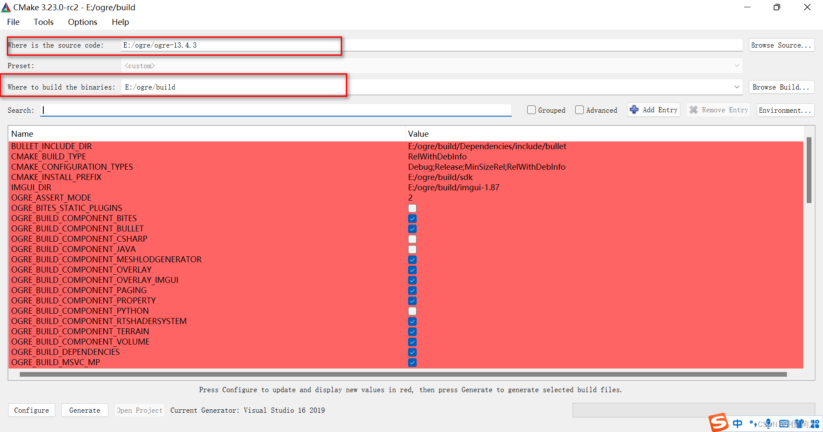The height and width of the screenshot is (432, 823).
Task: Uncheck OGRE_BUILD_COMPONENT_PROPERTY
Action: coord(412,301)
